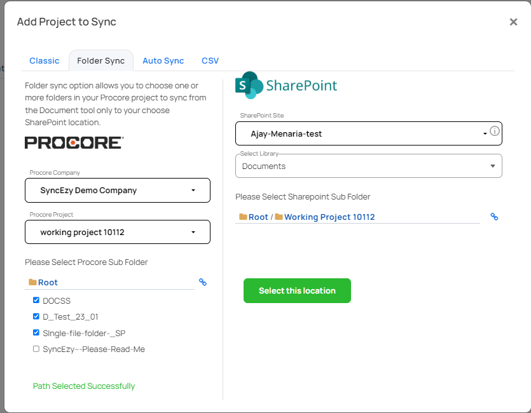This screenshot has height=413, width=531.
Task: Switch to the Classic tab
Action: click(45, 60)
